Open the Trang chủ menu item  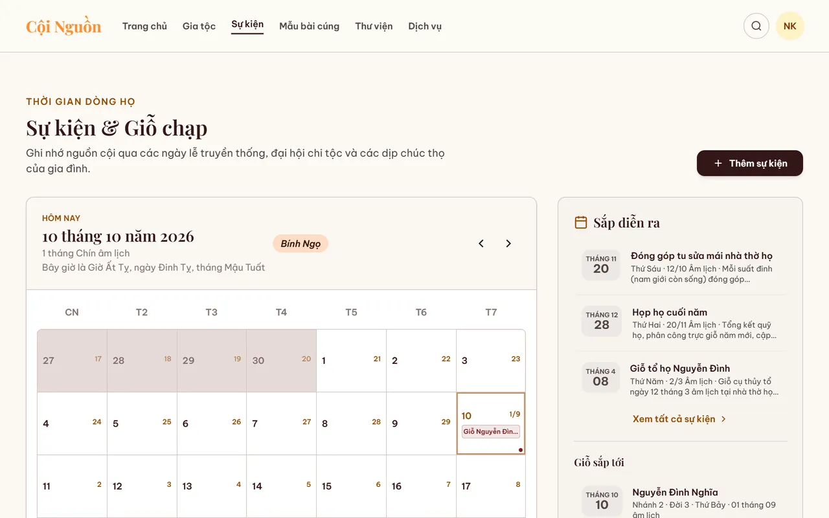(144, 27)
